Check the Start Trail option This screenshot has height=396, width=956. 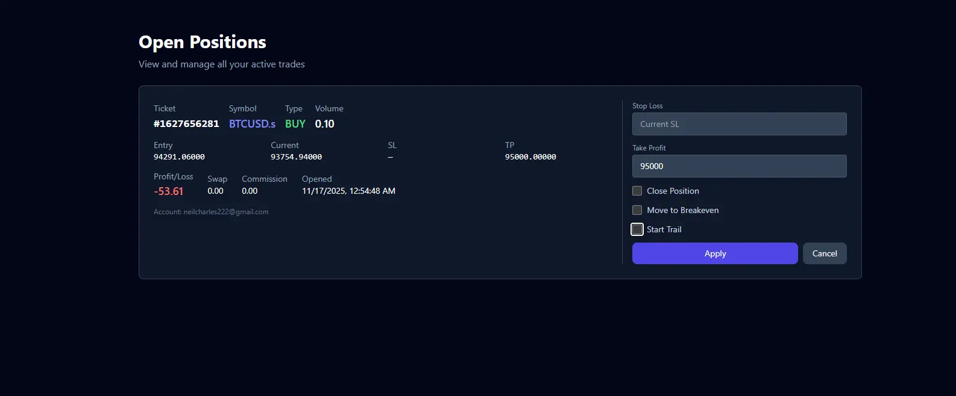[x=637, y=229]
